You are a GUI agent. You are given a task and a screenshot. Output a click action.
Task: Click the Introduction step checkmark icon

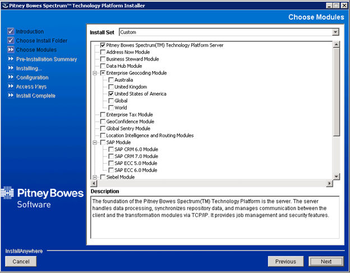(10, 31)
